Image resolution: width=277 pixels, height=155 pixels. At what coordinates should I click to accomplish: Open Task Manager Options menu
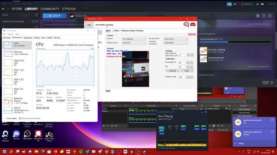(10, 34)
